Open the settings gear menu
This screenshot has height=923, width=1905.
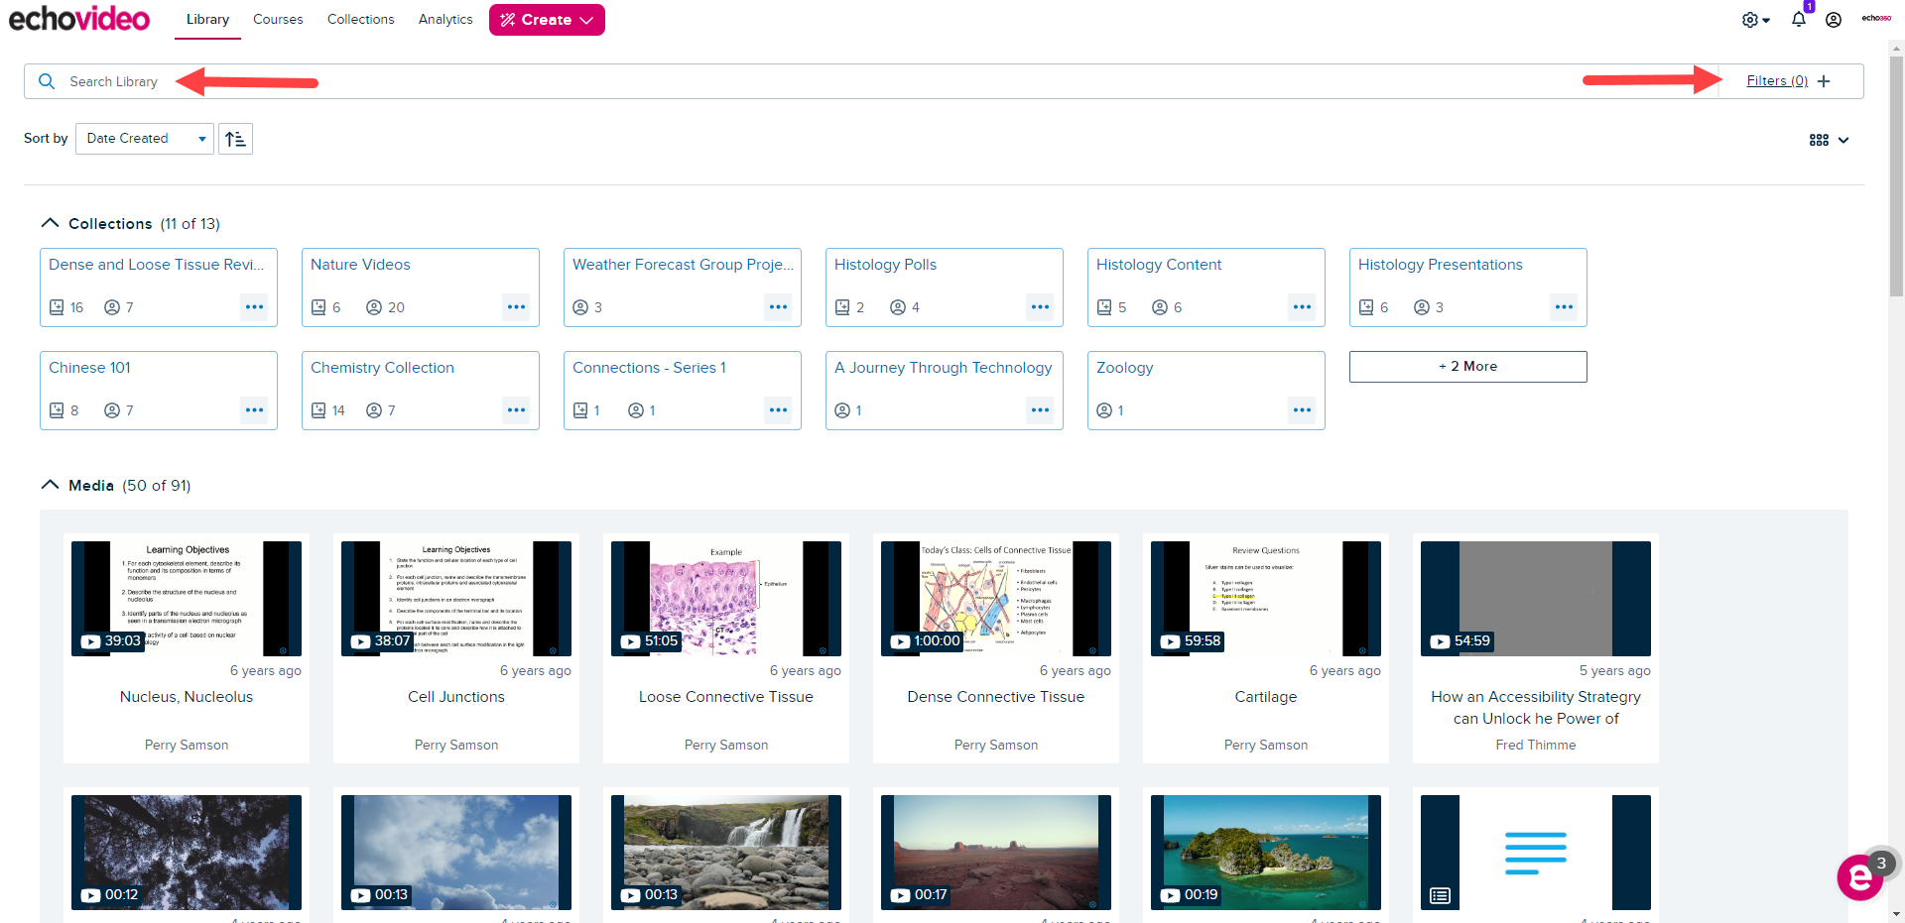tap(1752, 19)
